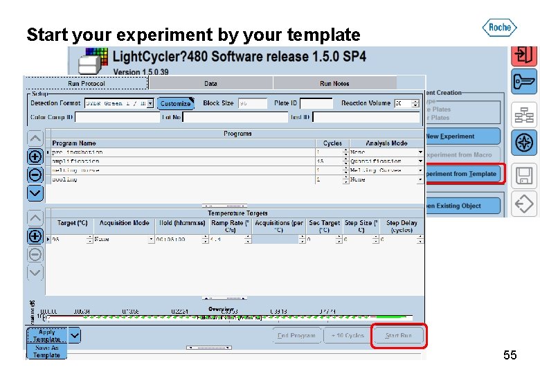Click the Test ID input field
This screenshot has height=374, width=540.
[366, 117]
